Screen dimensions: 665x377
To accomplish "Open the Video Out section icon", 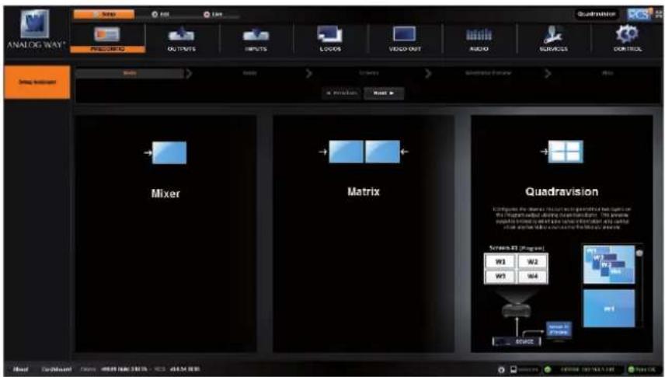I will tap(405, 34).
